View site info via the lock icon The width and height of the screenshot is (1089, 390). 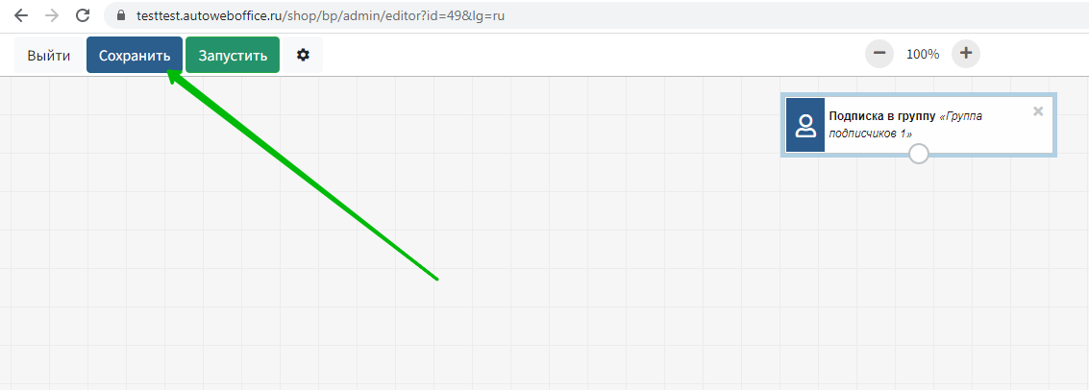coord(121,14)
